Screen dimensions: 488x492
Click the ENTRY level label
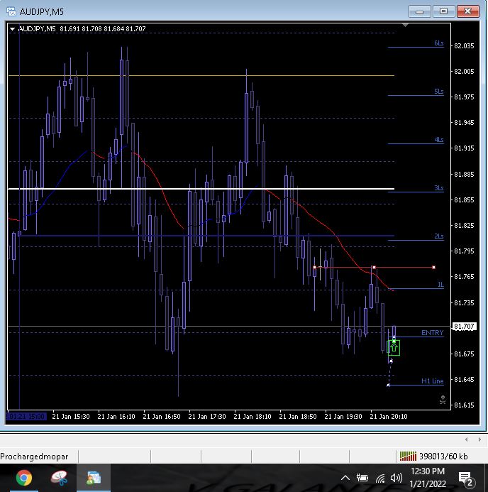(x=432, y=333)
